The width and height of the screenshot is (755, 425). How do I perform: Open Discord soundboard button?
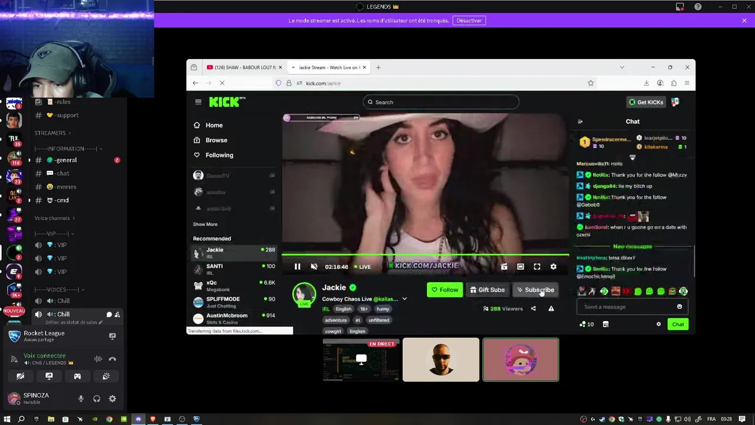[x=106, y=376]
